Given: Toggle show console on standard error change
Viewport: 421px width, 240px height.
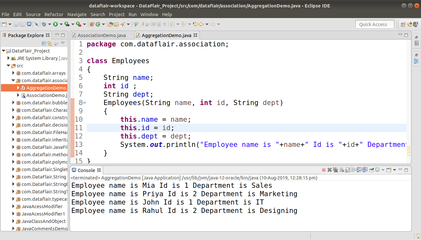Looking at the screenshot, I should [365, 170].
